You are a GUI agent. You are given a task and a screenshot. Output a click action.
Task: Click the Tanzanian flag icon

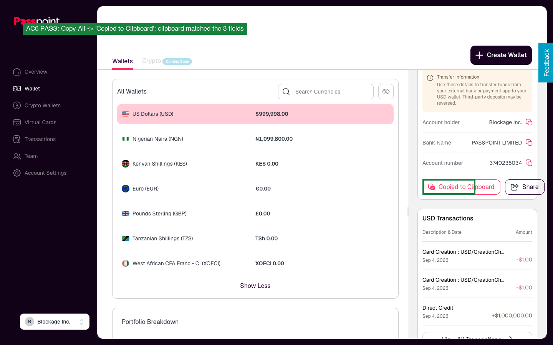[x=126, y=238]
